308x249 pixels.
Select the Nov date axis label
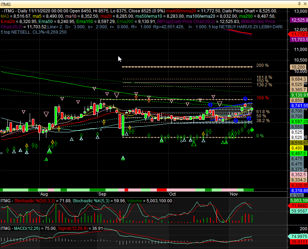point(234,194)
